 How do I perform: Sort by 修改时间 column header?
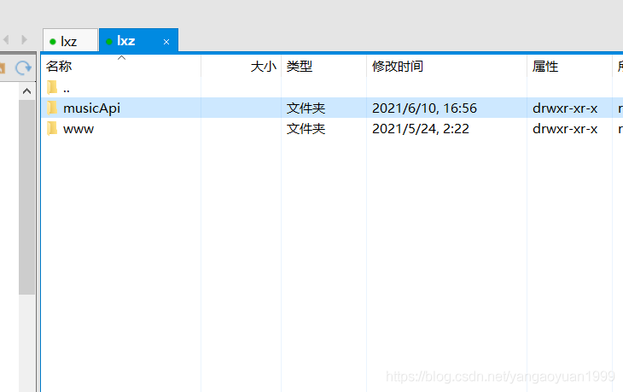[x=447, y=66]
